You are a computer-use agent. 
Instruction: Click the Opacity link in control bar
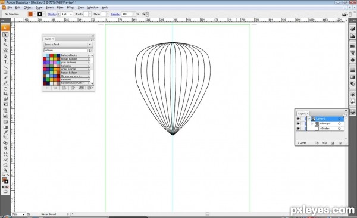(115, 14)
